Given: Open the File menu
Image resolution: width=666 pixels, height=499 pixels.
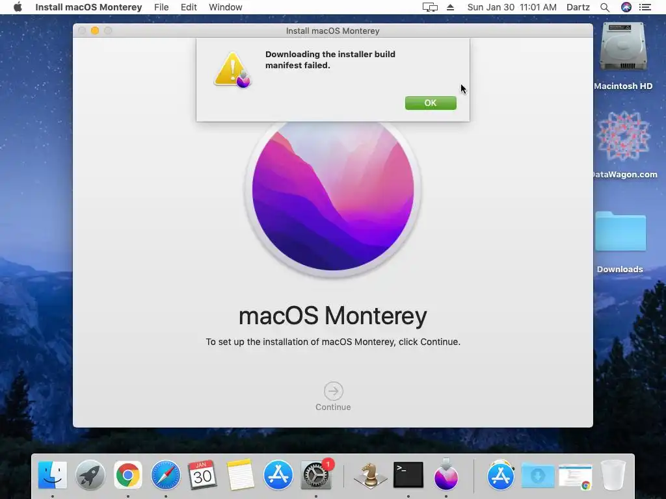Looking at the screenshot, I should coord(161,7).
